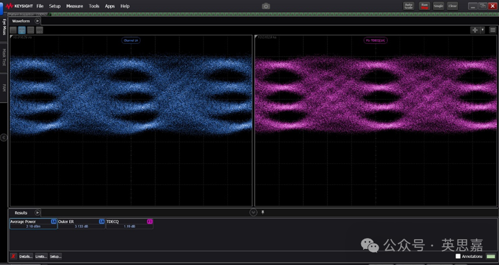Click the F1: TDECQ[1A] label badge

coord(376,41)
